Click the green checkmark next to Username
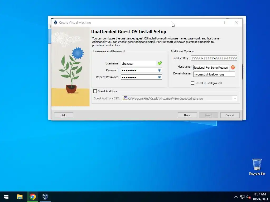Screen dimensions: 270x202 pos(160,63)
